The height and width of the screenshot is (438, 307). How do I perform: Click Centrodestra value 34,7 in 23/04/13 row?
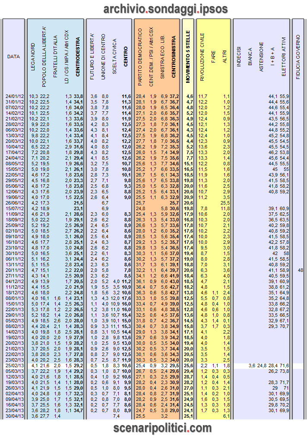click(x=78, y=410)
